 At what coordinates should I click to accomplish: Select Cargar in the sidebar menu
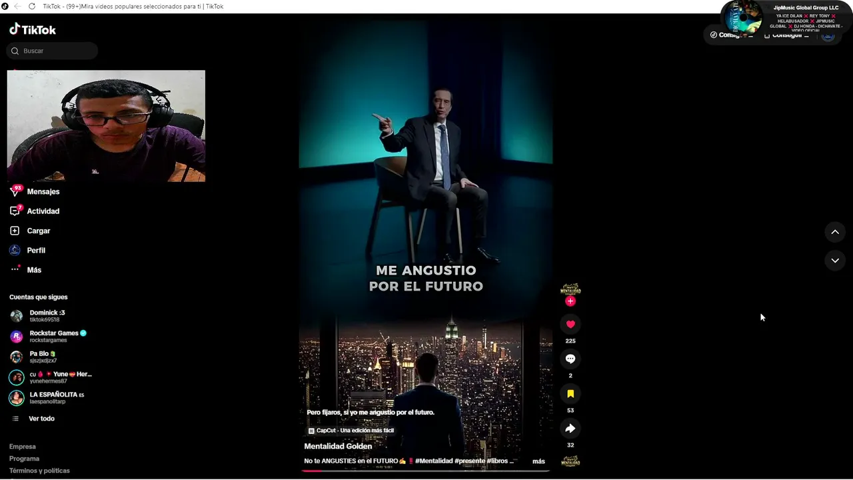point(39,231)
